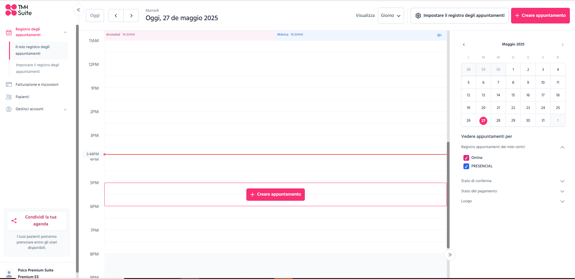Select May 19 in mini calendar

tap(468, 108)
